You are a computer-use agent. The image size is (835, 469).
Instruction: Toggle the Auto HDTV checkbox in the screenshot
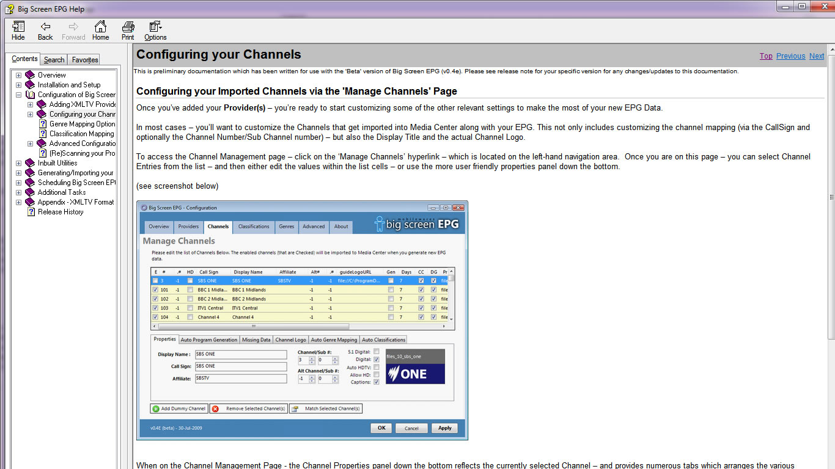point(377,367)
